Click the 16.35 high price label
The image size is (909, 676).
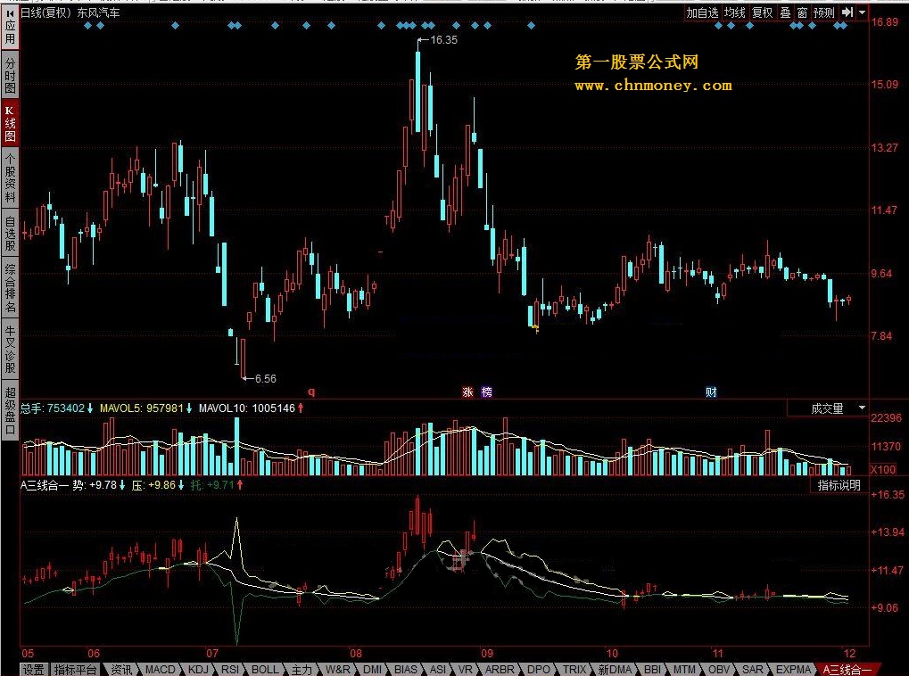pyautogui.click(x=444, y=40)
